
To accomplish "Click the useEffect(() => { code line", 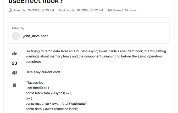I will pos(37,88).
